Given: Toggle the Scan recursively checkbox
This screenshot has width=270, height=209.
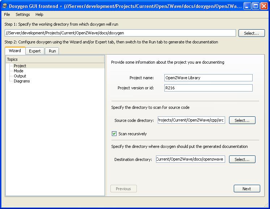Looking at the screenshot, I should pyautogui.click(x=114, y=134).
